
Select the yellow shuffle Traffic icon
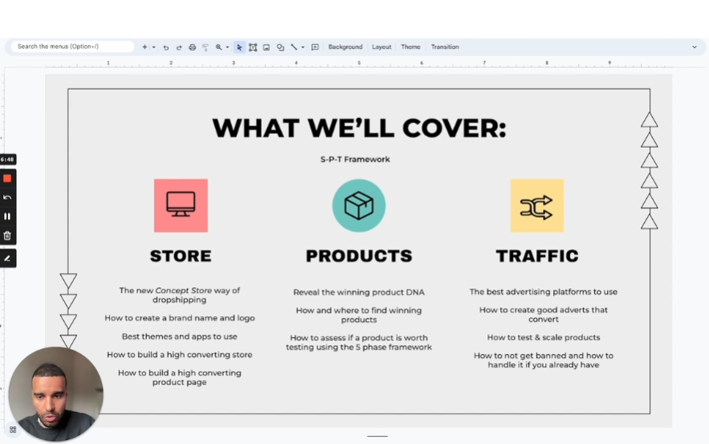[537, 206]
